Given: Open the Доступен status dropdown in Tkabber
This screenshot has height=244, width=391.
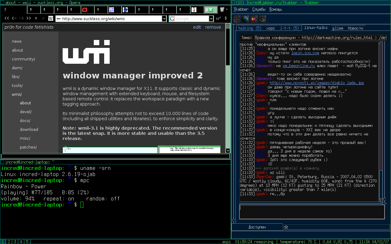Looking at the screenshot, I should click(257, 227).
